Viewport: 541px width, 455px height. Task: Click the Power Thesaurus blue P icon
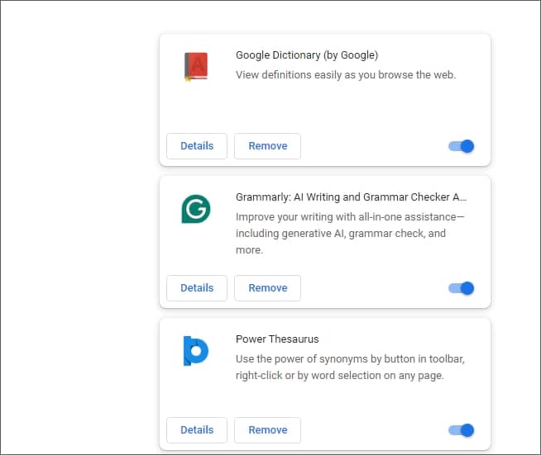(195, 351)
